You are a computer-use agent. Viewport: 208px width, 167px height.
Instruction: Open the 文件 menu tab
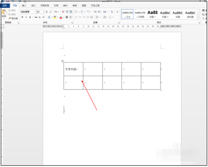tap(5, 5)
